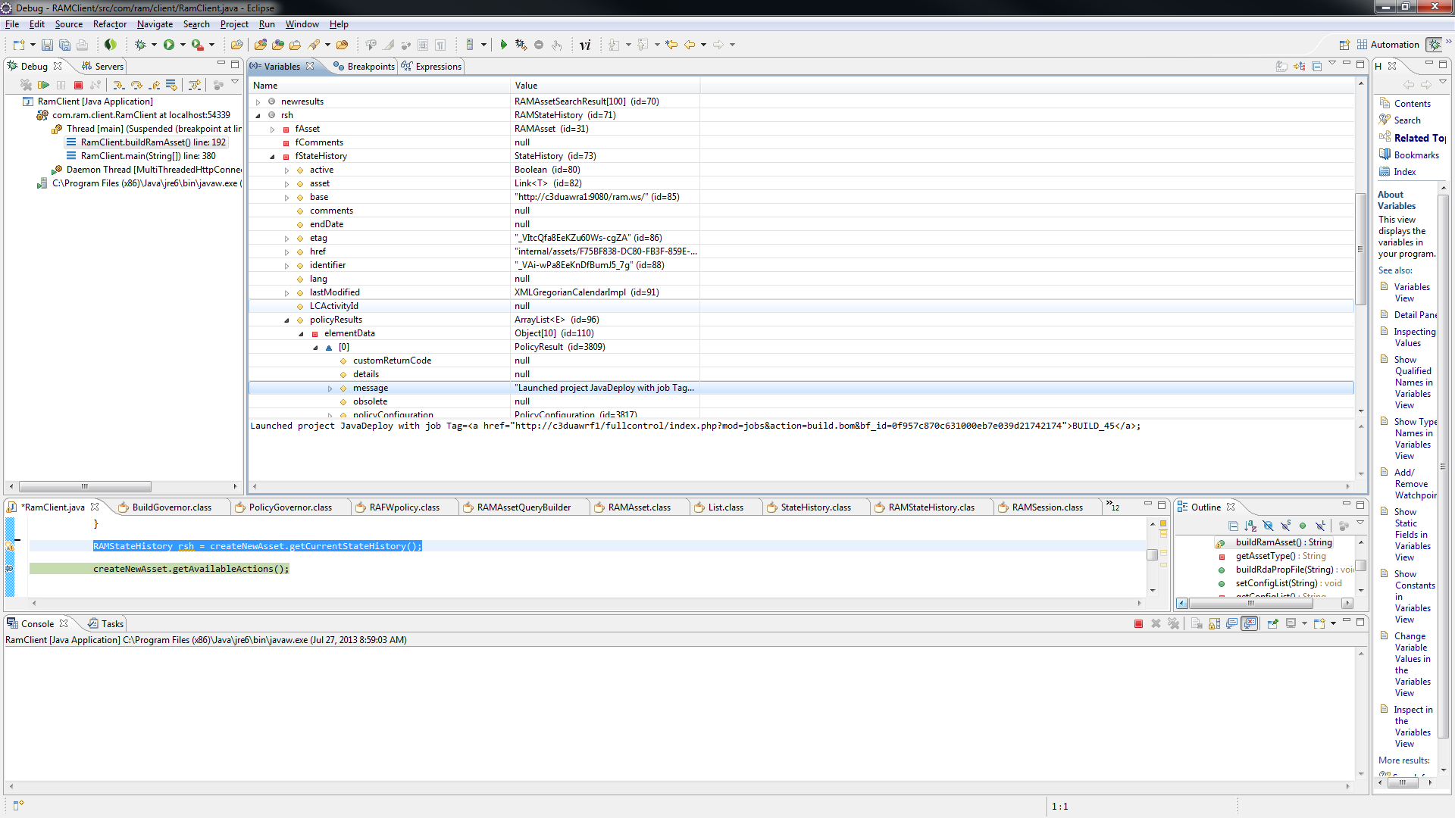Toggle Show Logical Structure in the Variables view

[x=1299, y=67]
